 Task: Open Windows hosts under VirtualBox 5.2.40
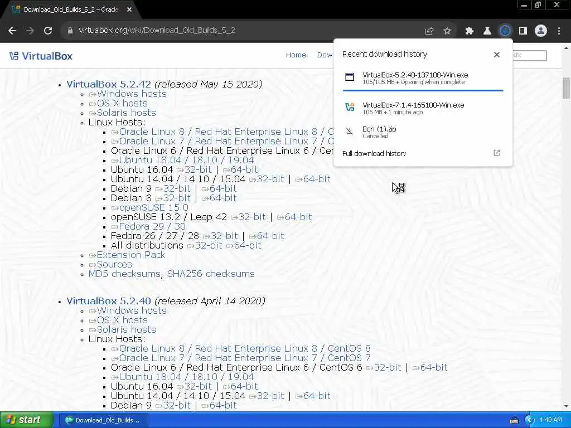[x=128, y=311]
